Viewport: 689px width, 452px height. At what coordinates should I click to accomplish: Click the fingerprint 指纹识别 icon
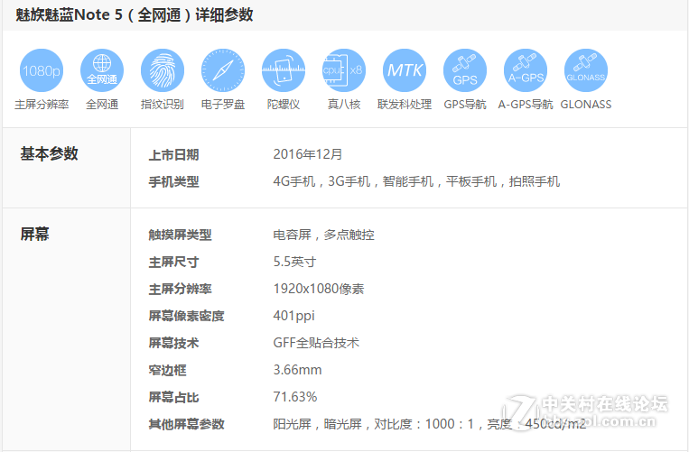point(163,70)
